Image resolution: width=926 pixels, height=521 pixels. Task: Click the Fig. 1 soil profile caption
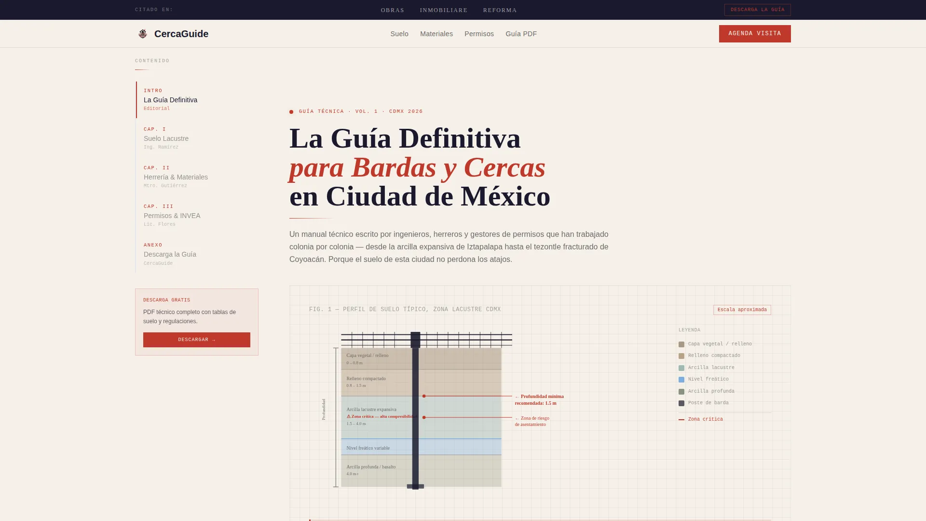[x=405, y=310]
